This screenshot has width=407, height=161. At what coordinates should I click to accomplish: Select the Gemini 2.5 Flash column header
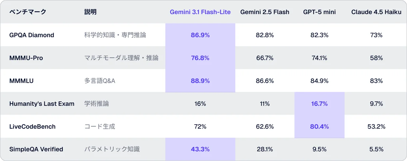265,12
